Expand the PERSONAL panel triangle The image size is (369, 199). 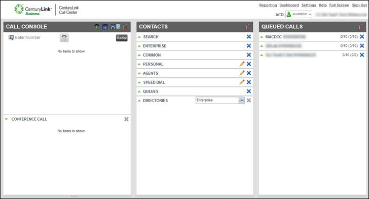pyautogui.click(x=139, y=64)
